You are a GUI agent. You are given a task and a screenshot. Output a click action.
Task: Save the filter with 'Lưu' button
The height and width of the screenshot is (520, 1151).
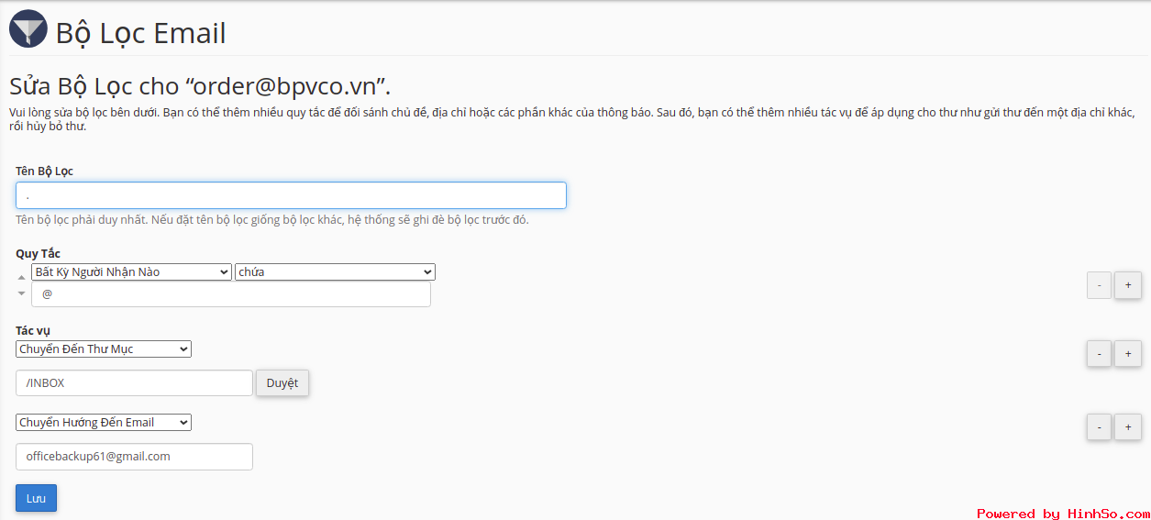click(36, 498)
